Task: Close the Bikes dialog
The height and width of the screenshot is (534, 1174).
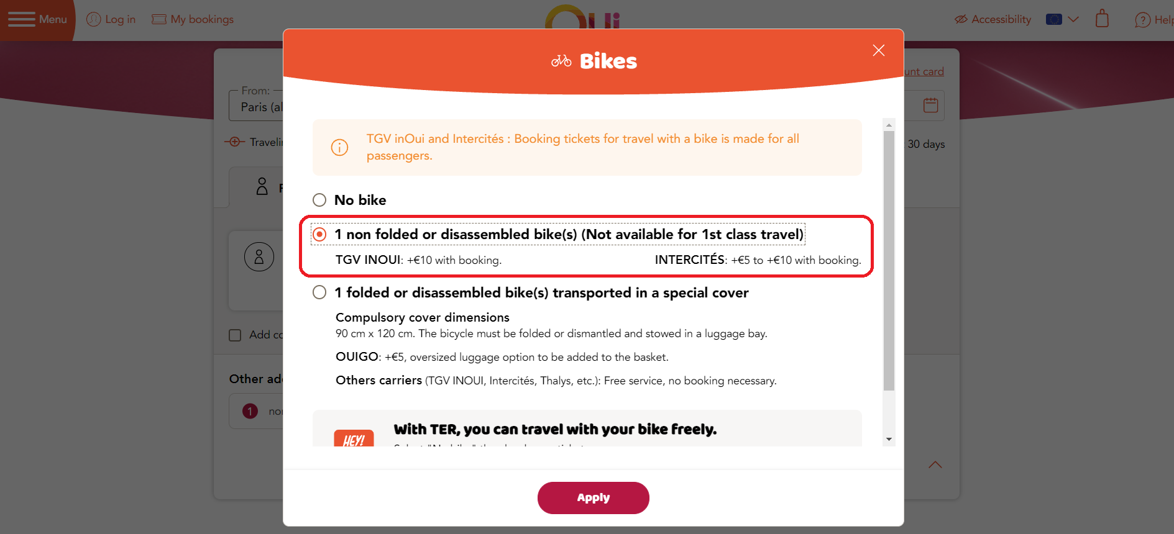Action: (x=878, y=50)
